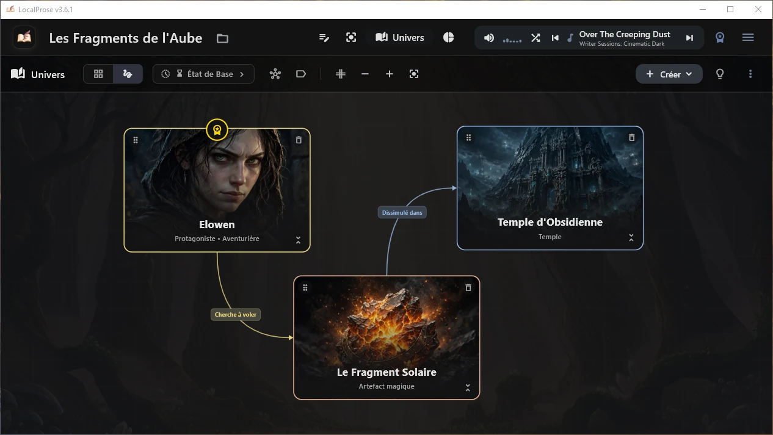
Task: Delete Le Fragment Solaire card
Action: coord(468,287)
